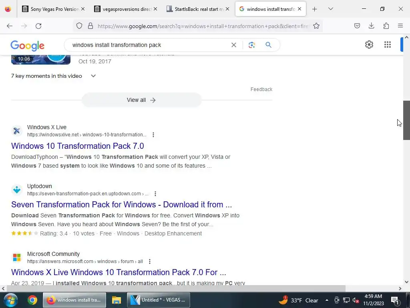The image size is (410, 308).
Task: Click the browser forward arrow
Action: point(24,26)
